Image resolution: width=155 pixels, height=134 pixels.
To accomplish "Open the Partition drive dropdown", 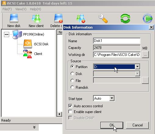I will click(137, 67).
